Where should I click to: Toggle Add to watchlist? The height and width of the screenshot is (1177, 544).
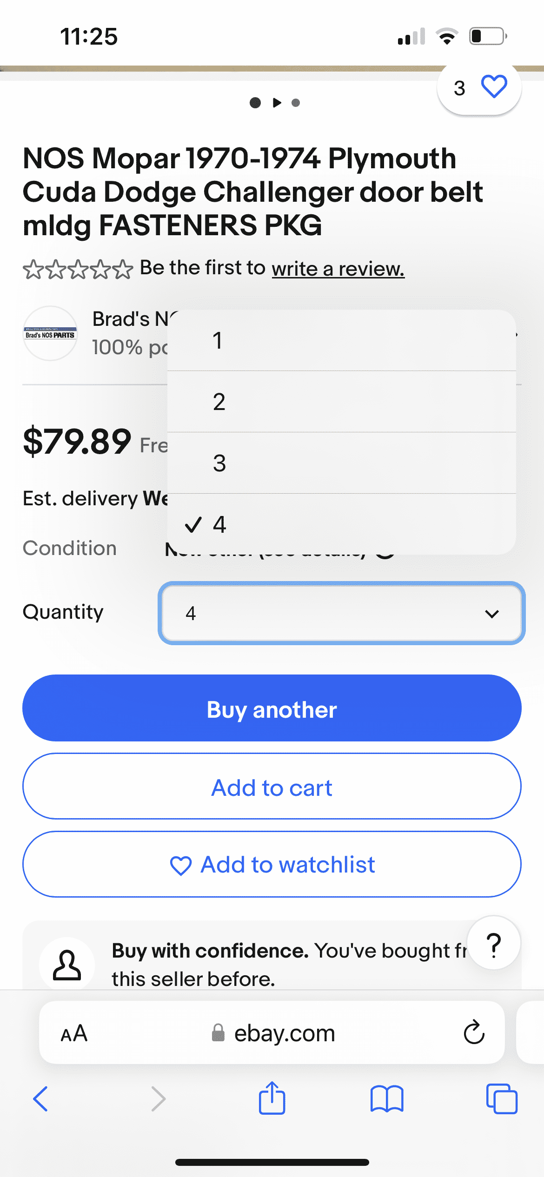coord(272,864)
